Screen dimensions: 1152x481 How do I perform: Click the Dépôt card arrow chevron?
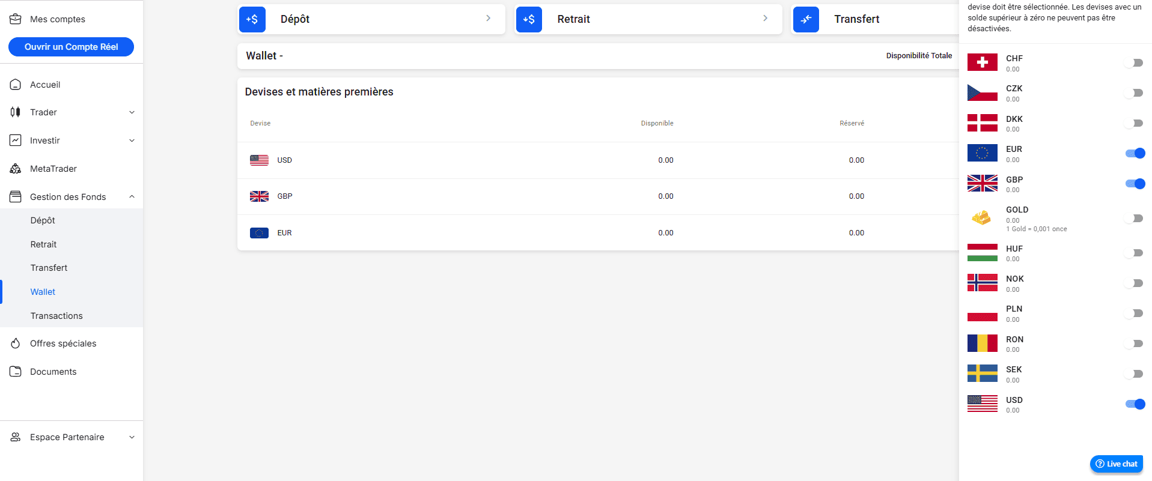click(x=488, y=18)
